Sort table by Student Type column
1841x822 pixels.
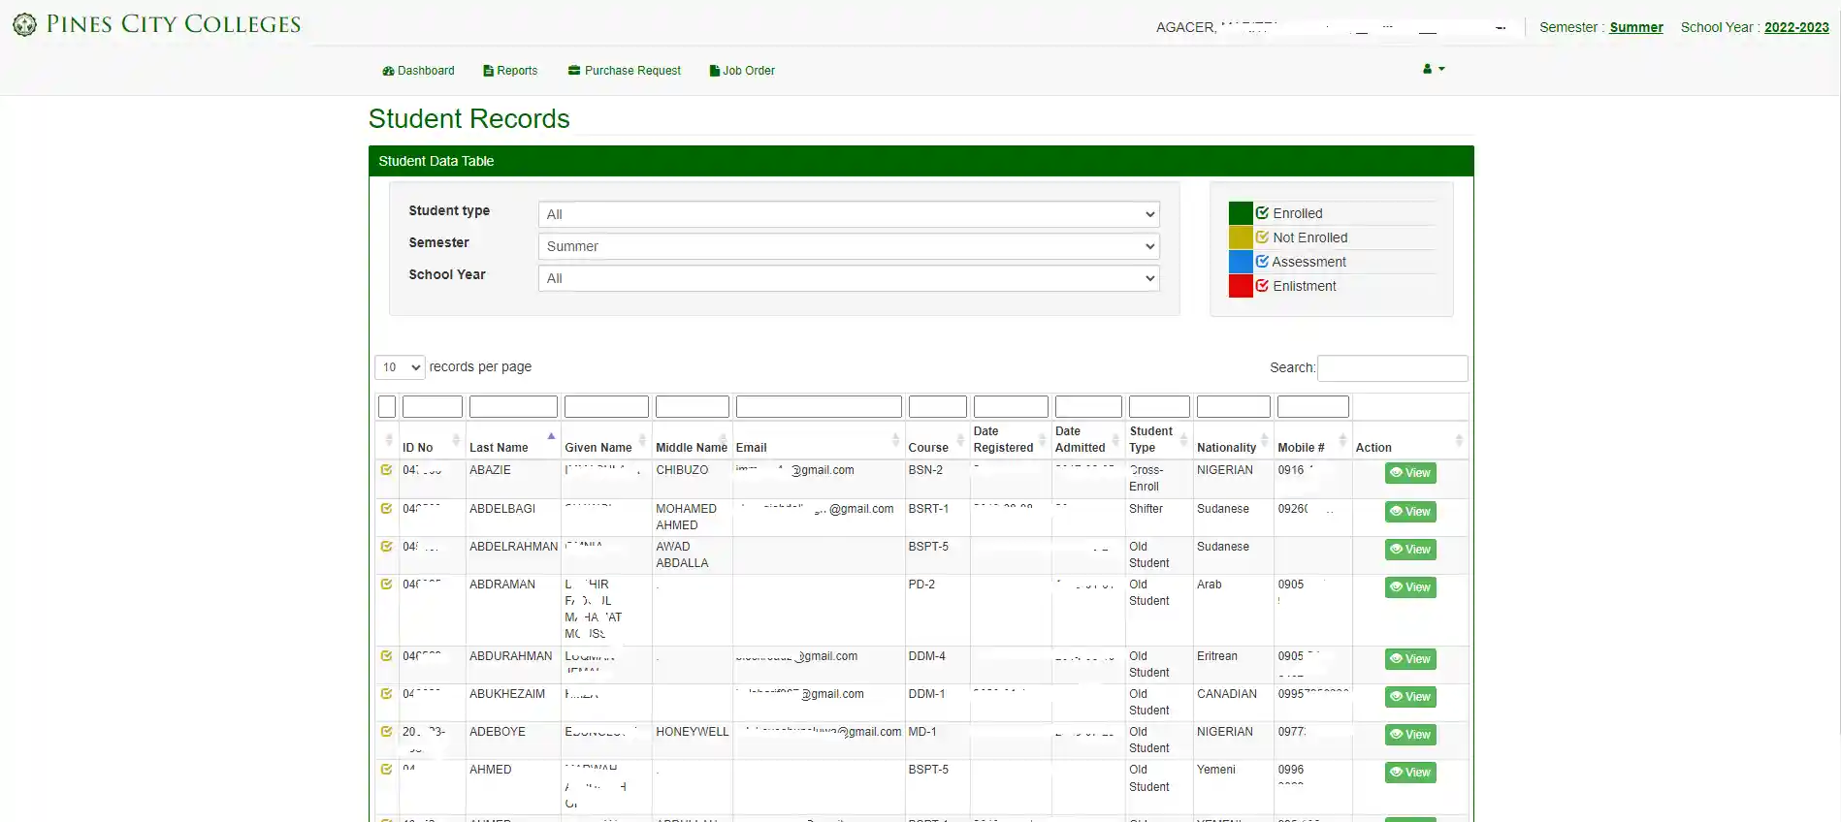[x=1159, y=440]
